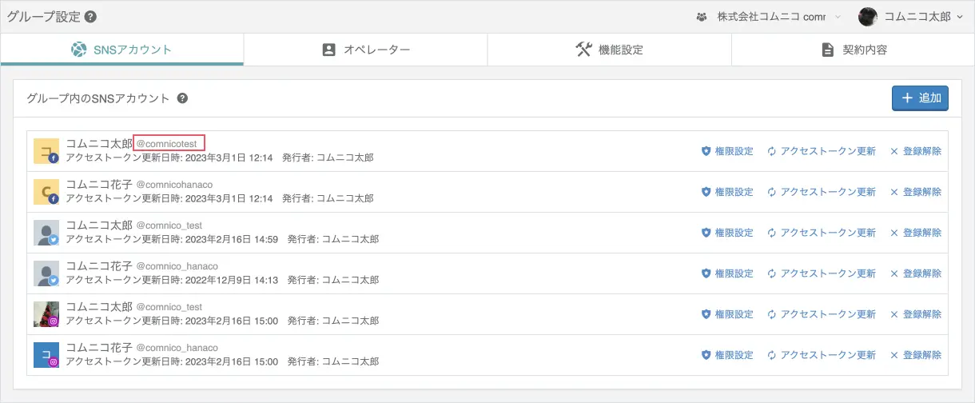Click the group icon beside 株式会社コムニコ
Viewport: 975px width, 403px height.
click(x=702, y=16)
